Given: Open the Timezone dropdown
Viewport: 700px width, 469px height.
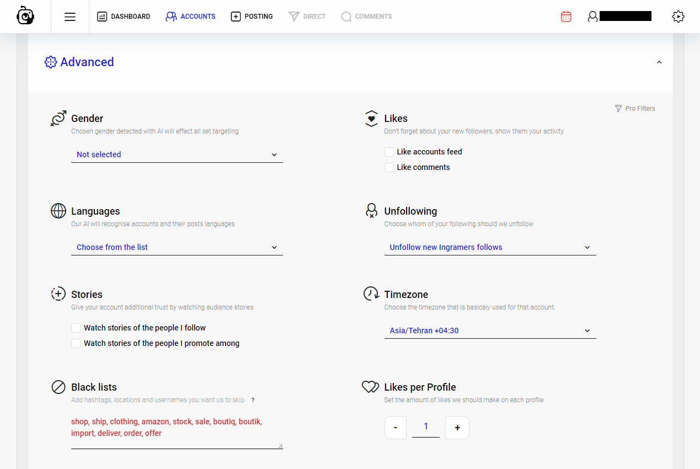Looking at the screenshot, I should tap(490, 331).
